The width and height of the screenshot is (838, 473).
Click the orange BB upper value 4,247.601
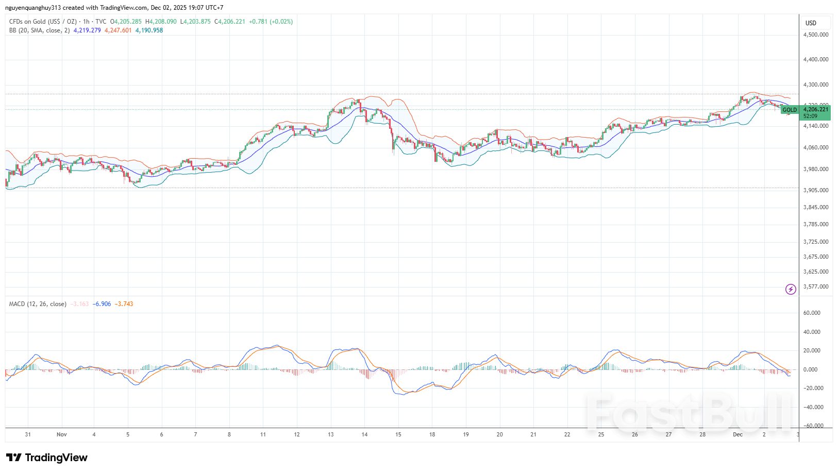118,30
